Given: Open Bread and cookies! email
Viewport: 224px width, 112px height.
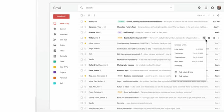Looking at the screenshot, I should click(x=131, y=92).
